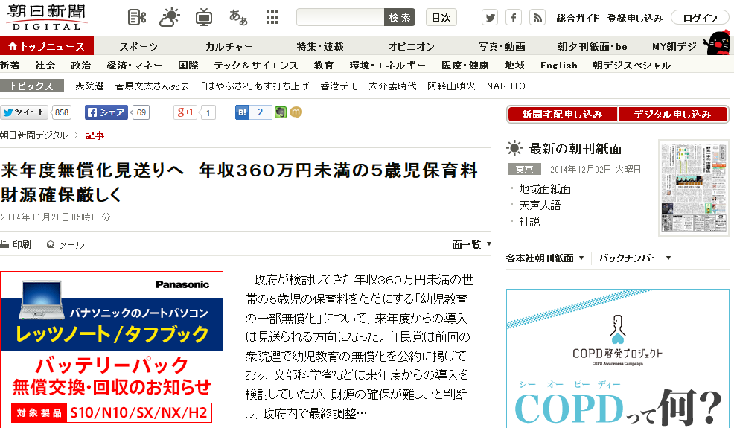Open 天声人語 link
Viewport: 734px width, 428px height.
[x=540, y=205]
